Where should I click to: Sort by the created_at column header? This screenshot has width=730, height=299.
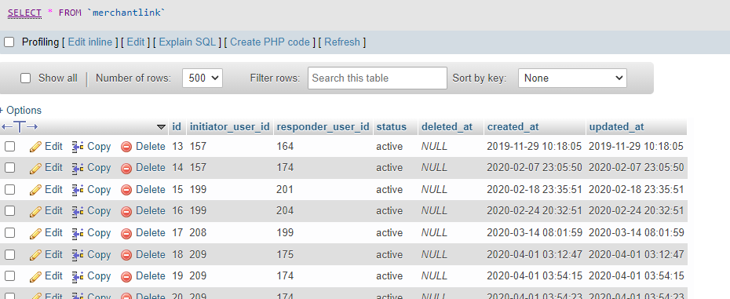513,126
